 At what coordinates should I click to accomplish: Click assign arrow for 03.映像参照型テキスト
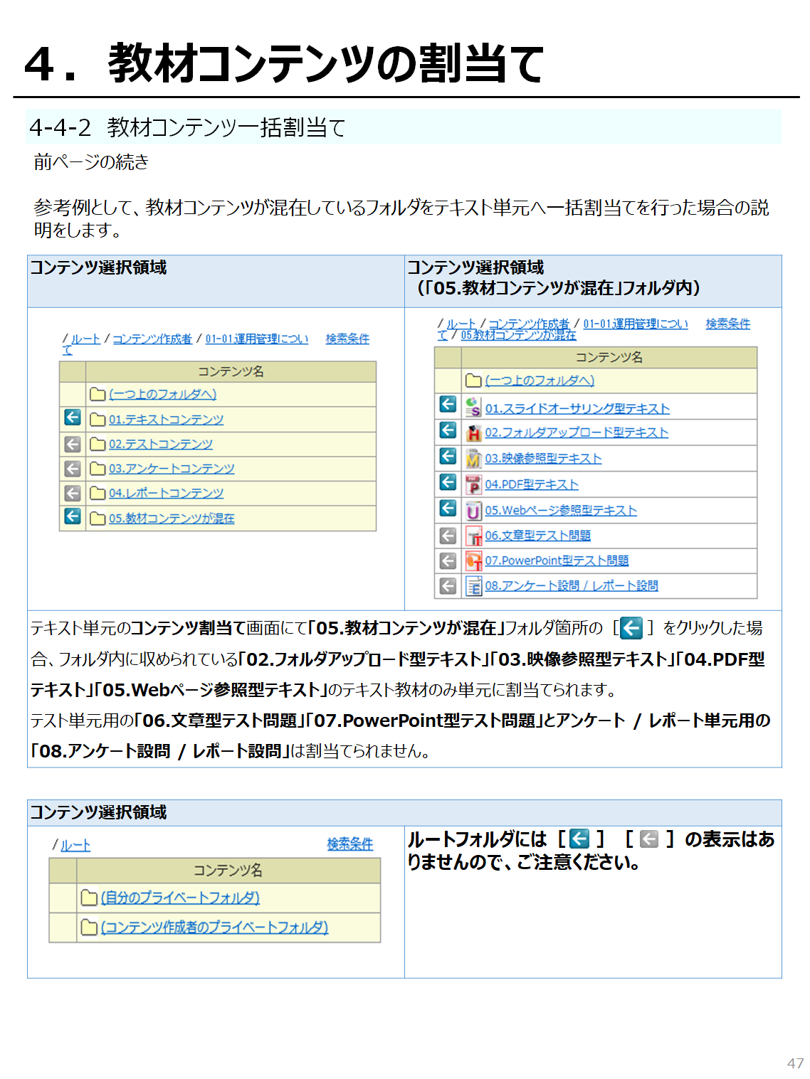(x=448, y=457)
